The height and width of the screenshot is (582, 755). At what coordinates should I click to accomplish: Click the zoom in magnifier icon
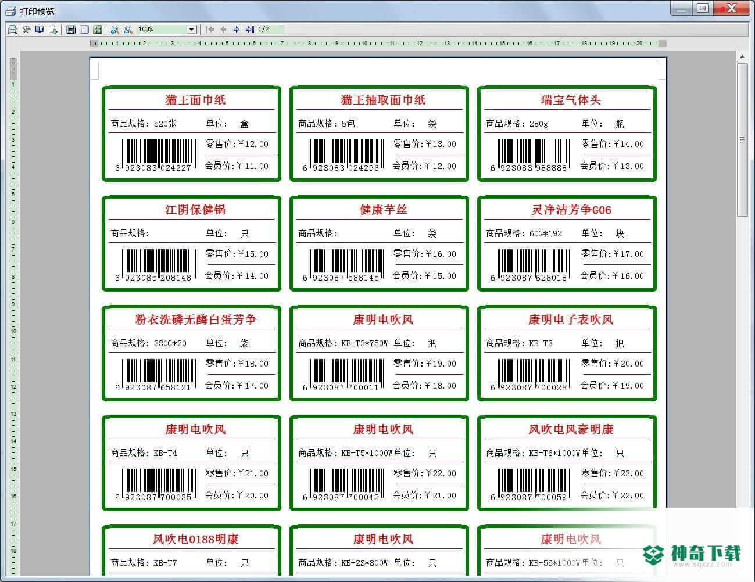(115, 29)
